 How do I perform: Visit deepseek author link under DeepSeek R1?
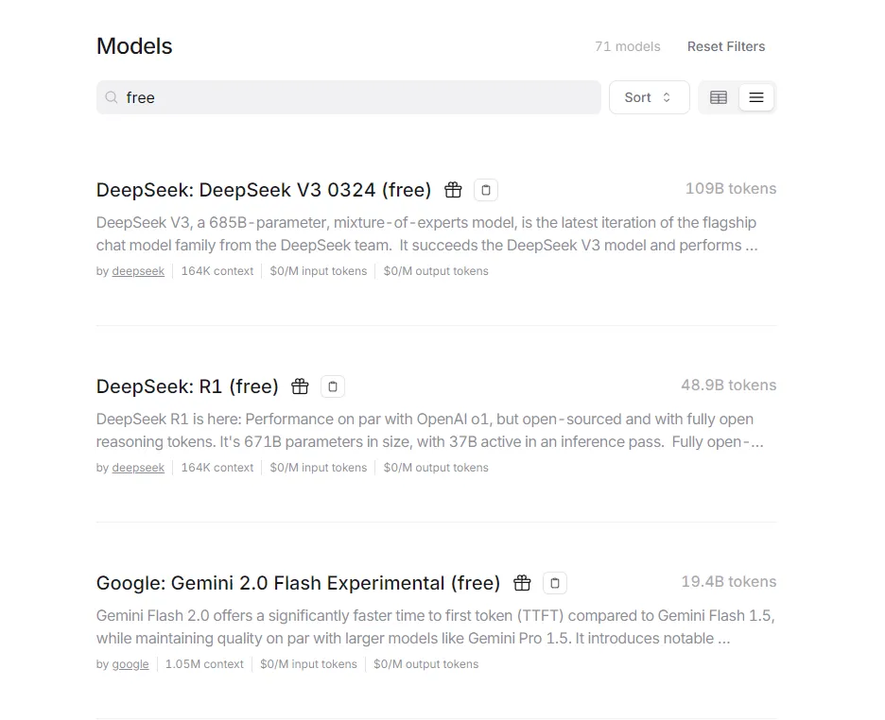point(138,468)
